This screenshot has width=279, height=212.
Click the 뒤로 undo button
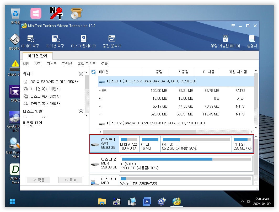[70, 180]
